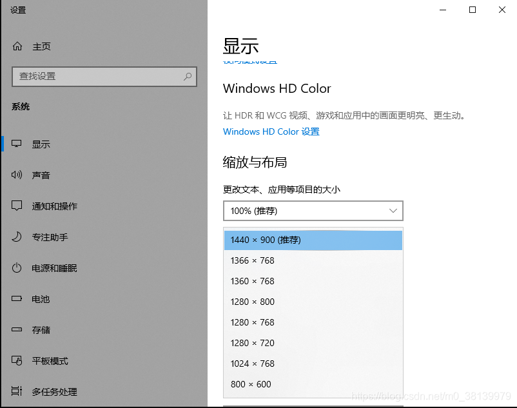Open Windows HD Color 设置 link
This screenshot has width=517, height=408.
[x=271, y=131]
